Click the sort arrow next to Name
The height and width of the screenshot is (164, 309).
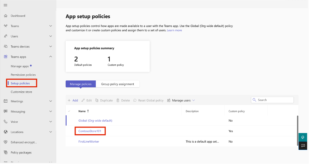(88, 111)
